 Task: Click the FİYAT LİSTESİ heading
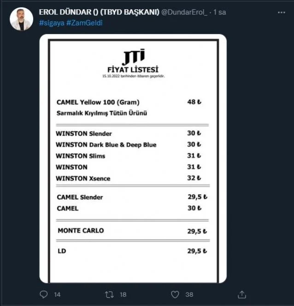coord(133,70)
